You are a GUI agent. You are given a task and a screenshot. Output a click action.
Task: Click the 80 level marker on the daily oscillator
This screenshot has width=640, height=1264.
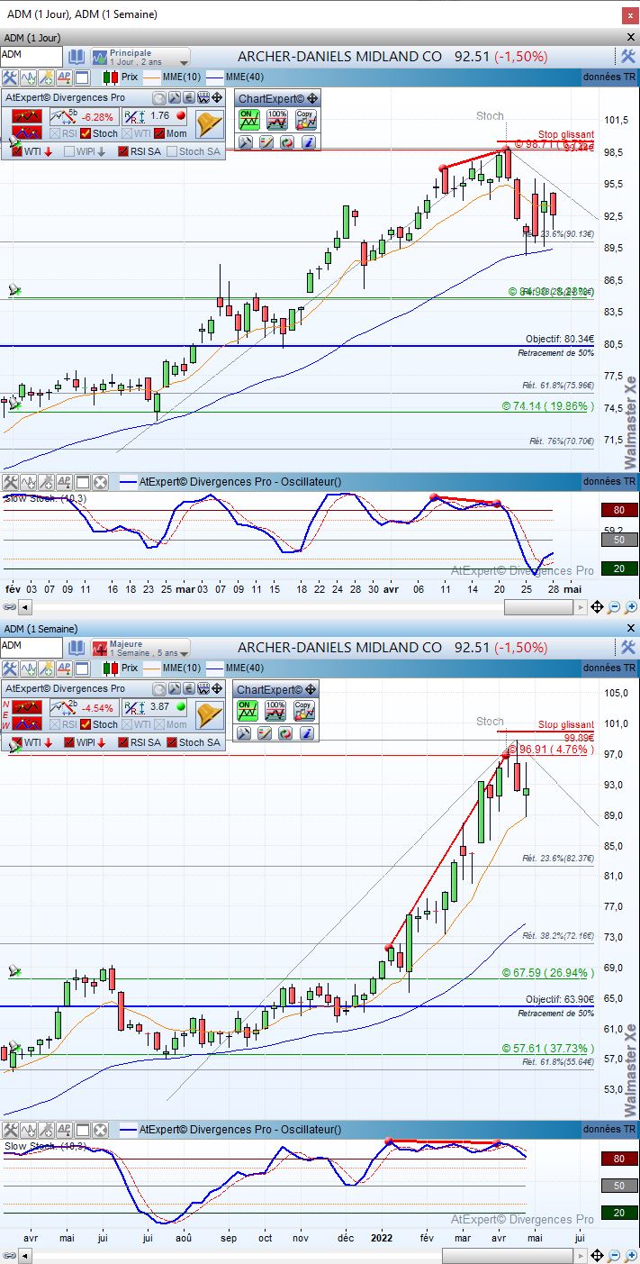[619, 510]
